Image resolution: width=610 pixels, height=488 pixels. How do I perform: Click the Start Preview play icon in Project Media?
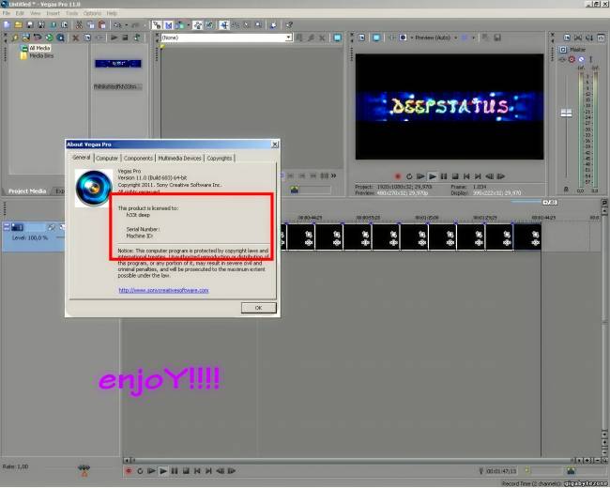[114, 38]
